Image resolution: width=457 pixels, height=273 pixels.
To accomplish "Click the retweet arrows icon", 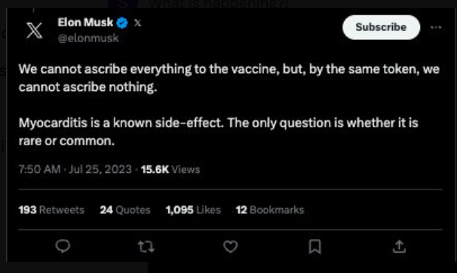I will (146, 247).
